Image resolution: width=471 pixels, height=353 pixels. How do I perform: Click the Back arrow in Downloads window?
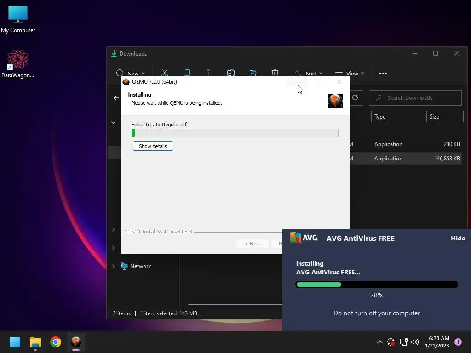116,98
